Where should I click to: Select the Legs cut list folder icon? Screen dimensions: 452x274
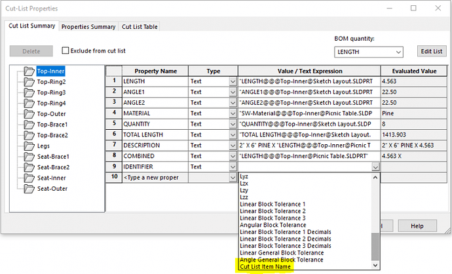[x=29, y=146]
